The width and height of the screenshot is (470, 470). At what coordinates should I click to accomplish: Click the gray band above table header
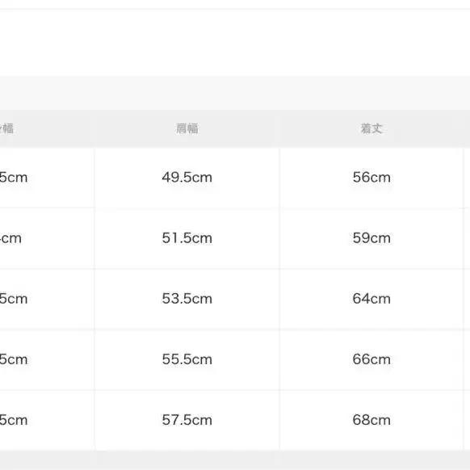235,93
